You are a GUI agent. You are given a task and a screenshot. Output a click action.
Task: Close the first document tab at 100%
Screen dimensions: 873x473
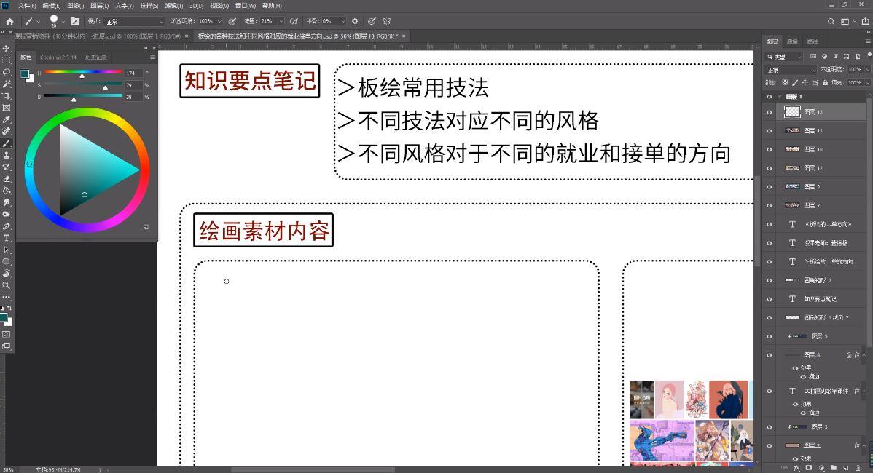coord(187,36)
